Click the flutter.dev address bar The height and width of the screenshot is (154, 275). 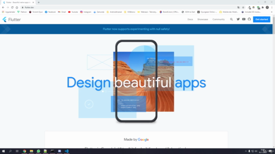[x=130, y=8]
